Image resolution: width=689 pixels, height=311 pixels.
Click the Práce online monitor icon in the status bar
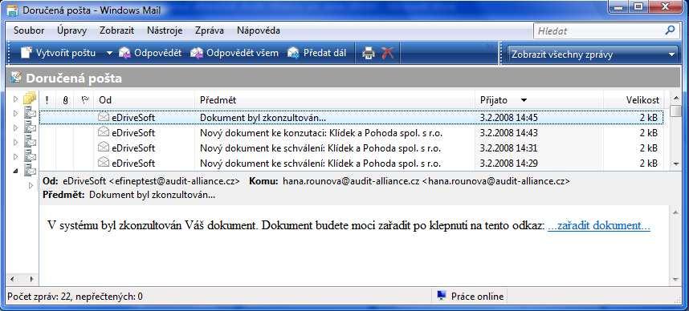(442, 296)
